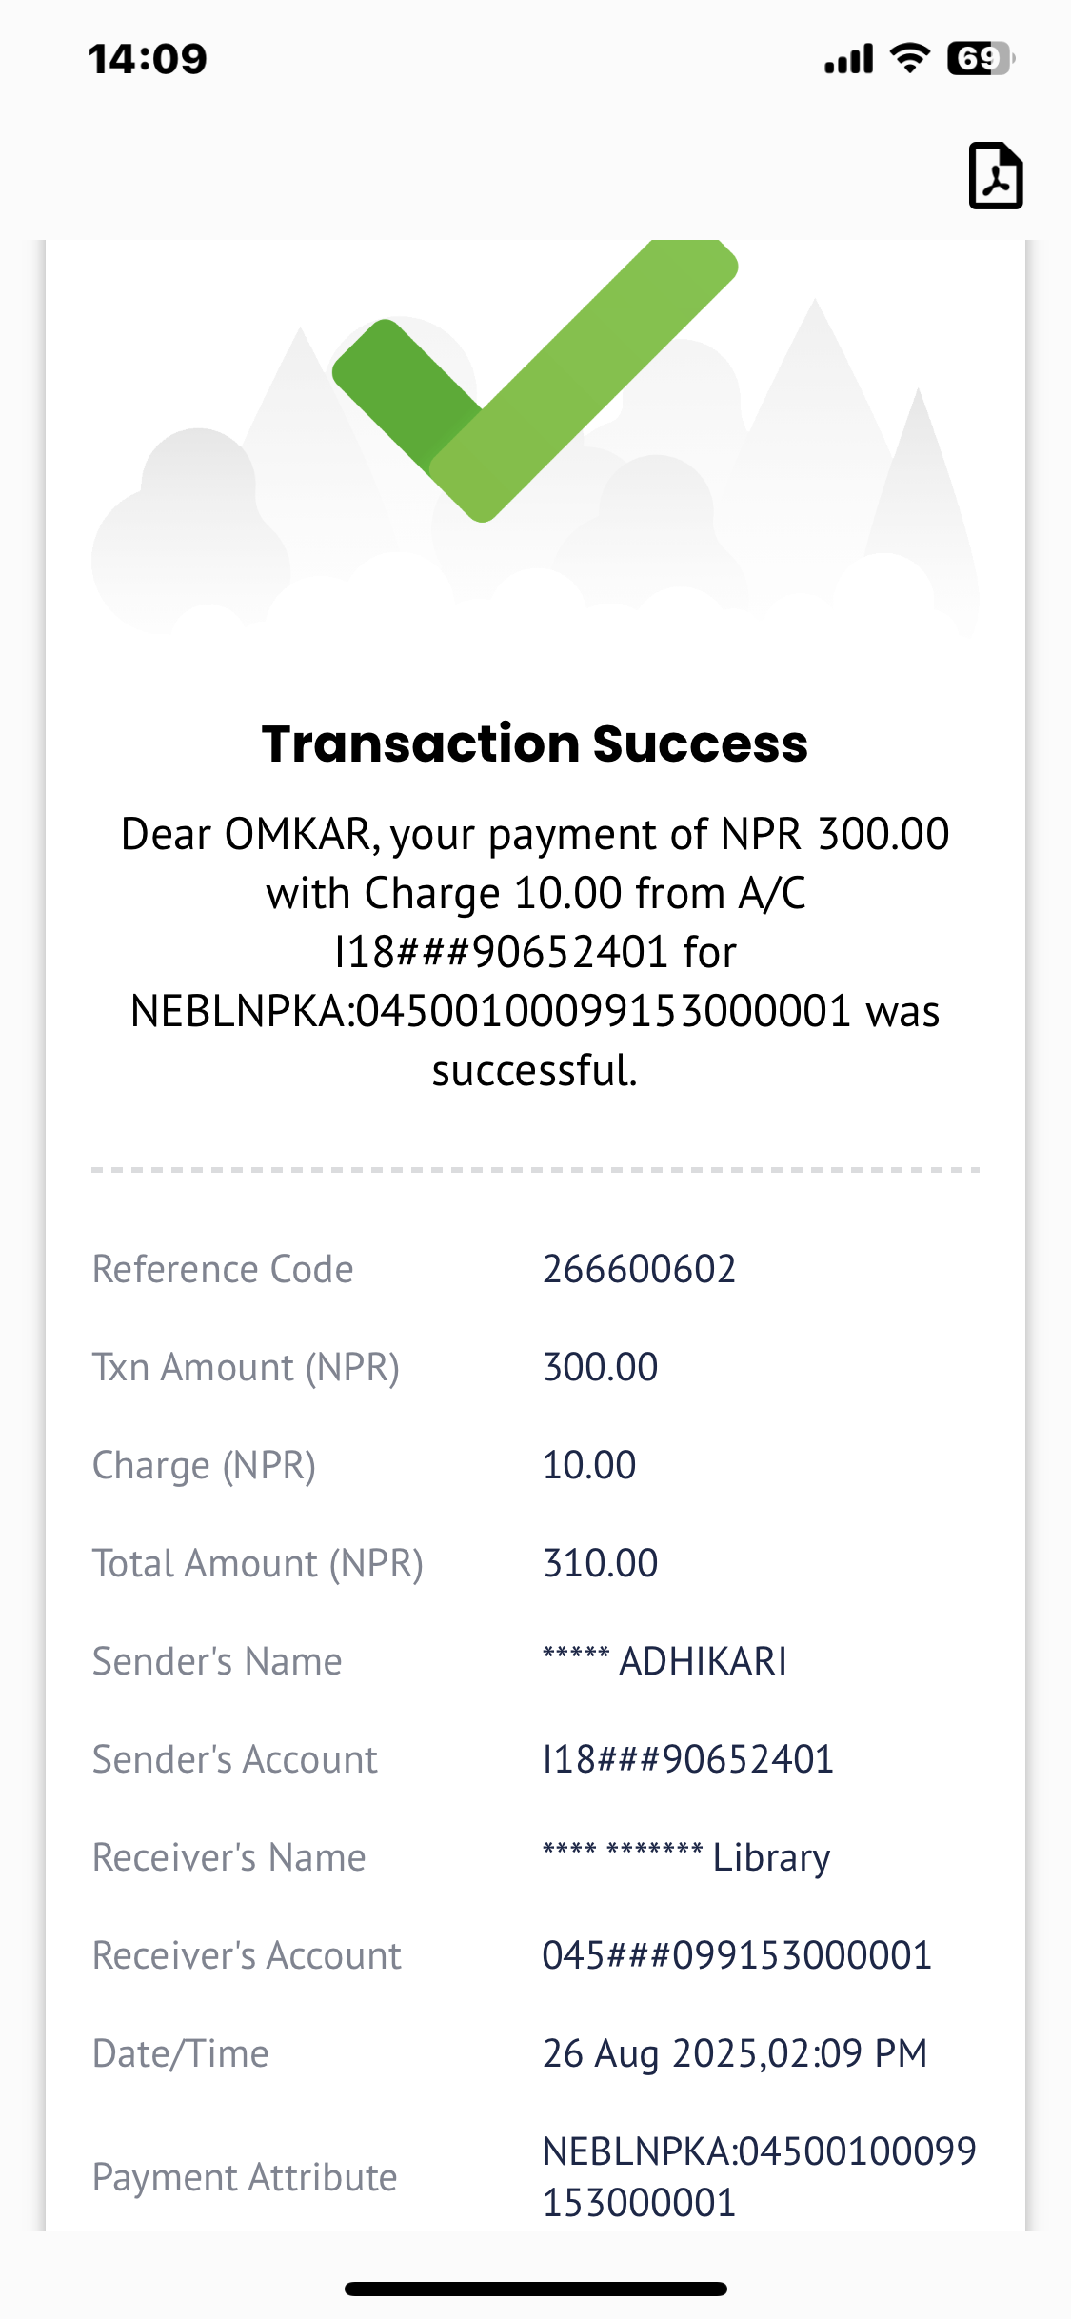Tap the Payment Attribute NEBLNPKA value
The height and width of the screenshot is (2319, 1071).
[759, 2176]
